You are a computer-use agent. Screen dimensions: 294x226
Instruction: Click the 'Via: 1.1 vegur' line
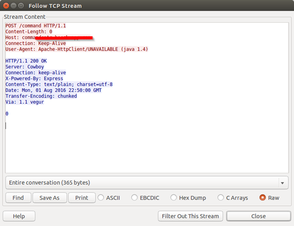click(25, 102)
